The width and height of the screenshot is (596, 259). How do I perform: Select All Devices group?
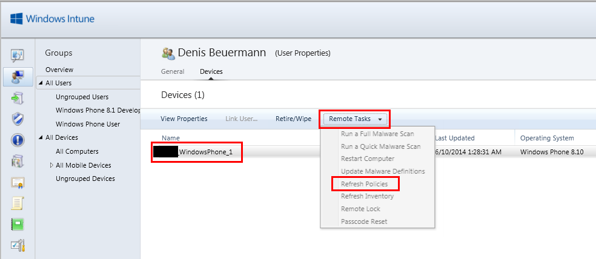tap(62, 137)
